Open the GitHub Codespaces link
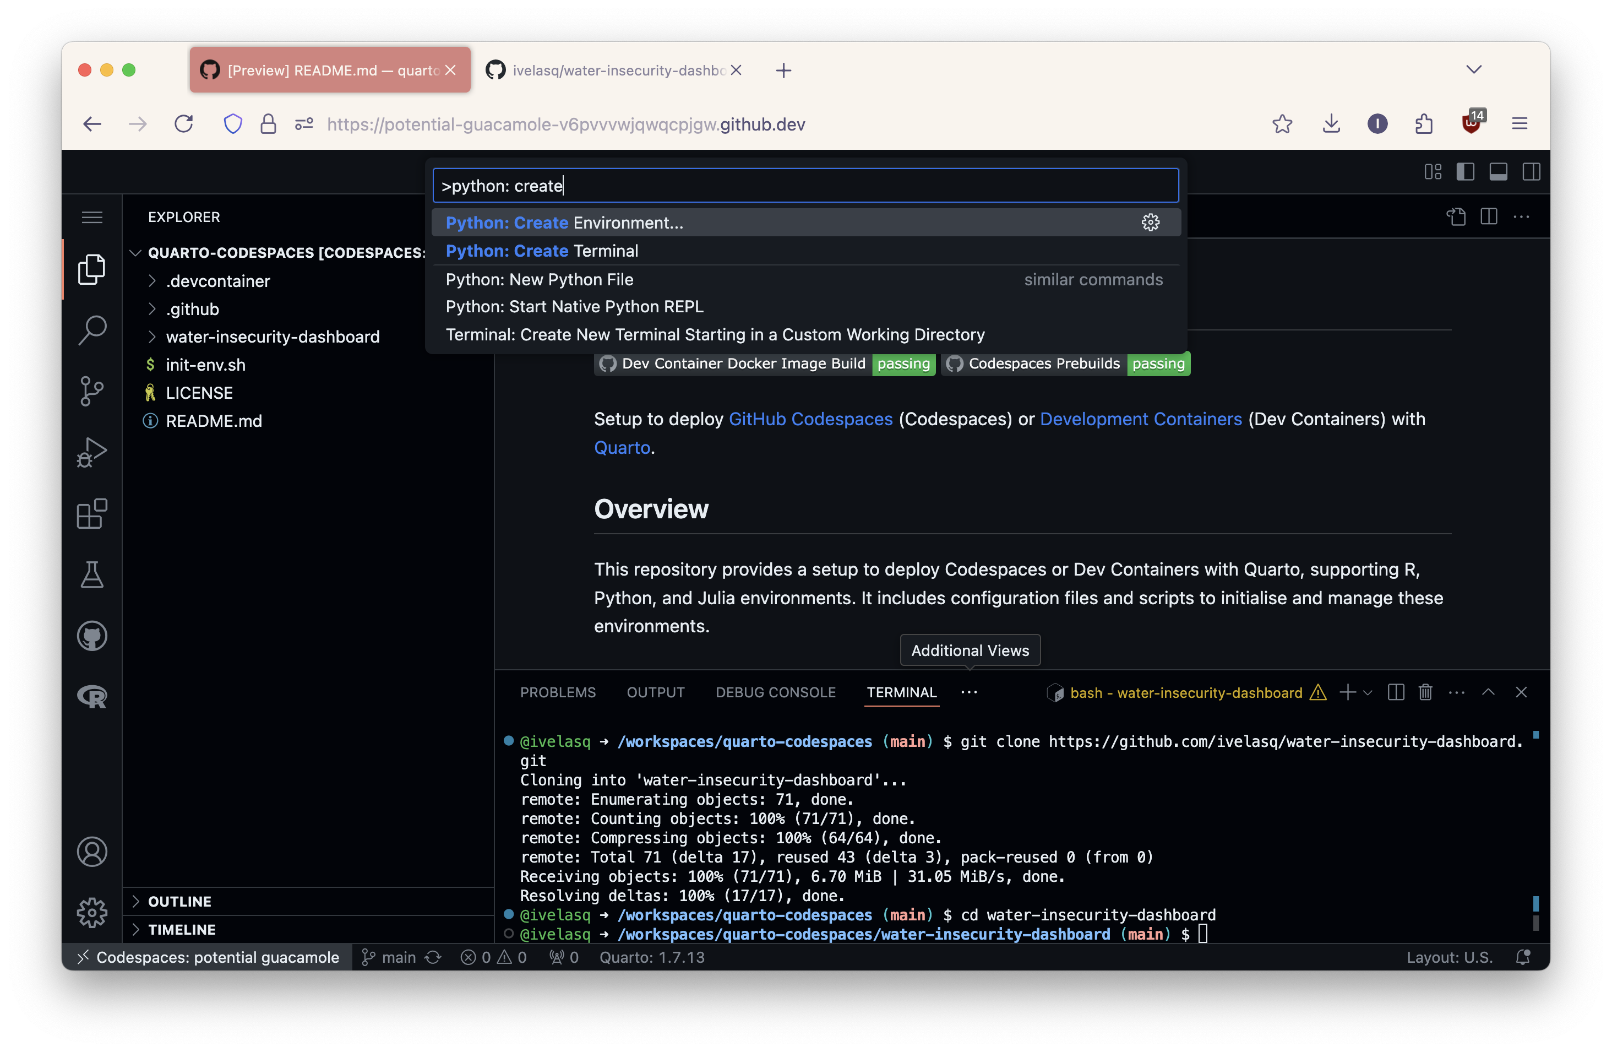The image size is (1612, 1052). coord(810,419)
